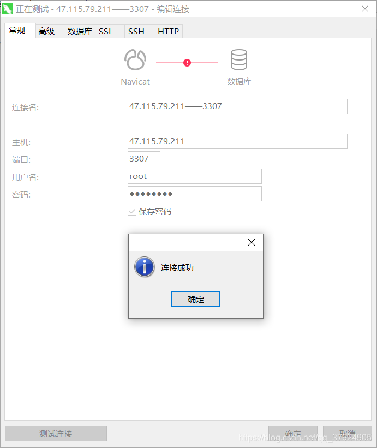Click the 端口 field showing 3307
377x448 pixels.
(x=144, y=159)
